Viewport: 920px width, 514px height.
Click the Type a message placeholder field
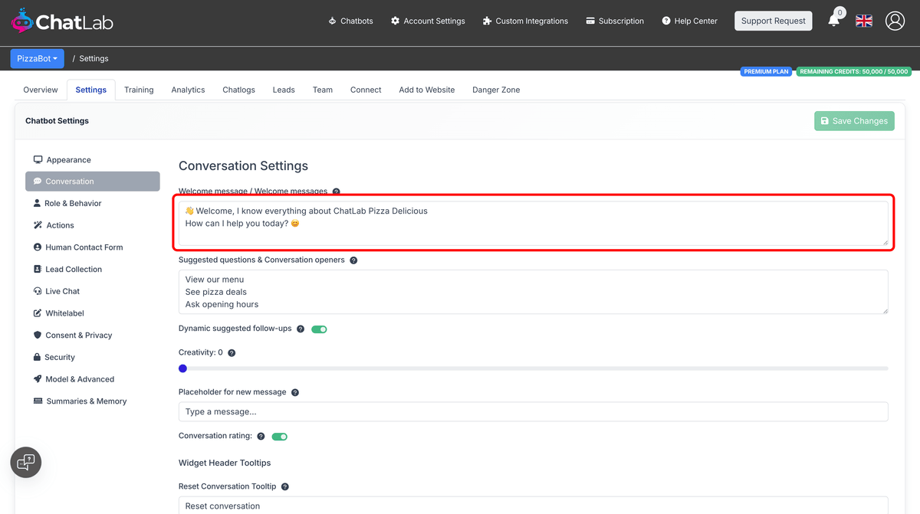point(533,411)
